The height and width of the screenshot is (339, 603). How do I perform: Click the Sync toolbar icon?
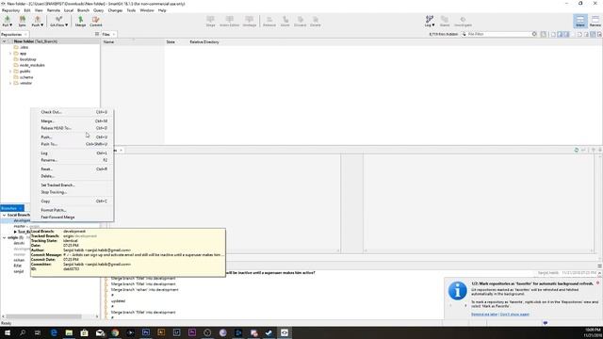[23, 21]
